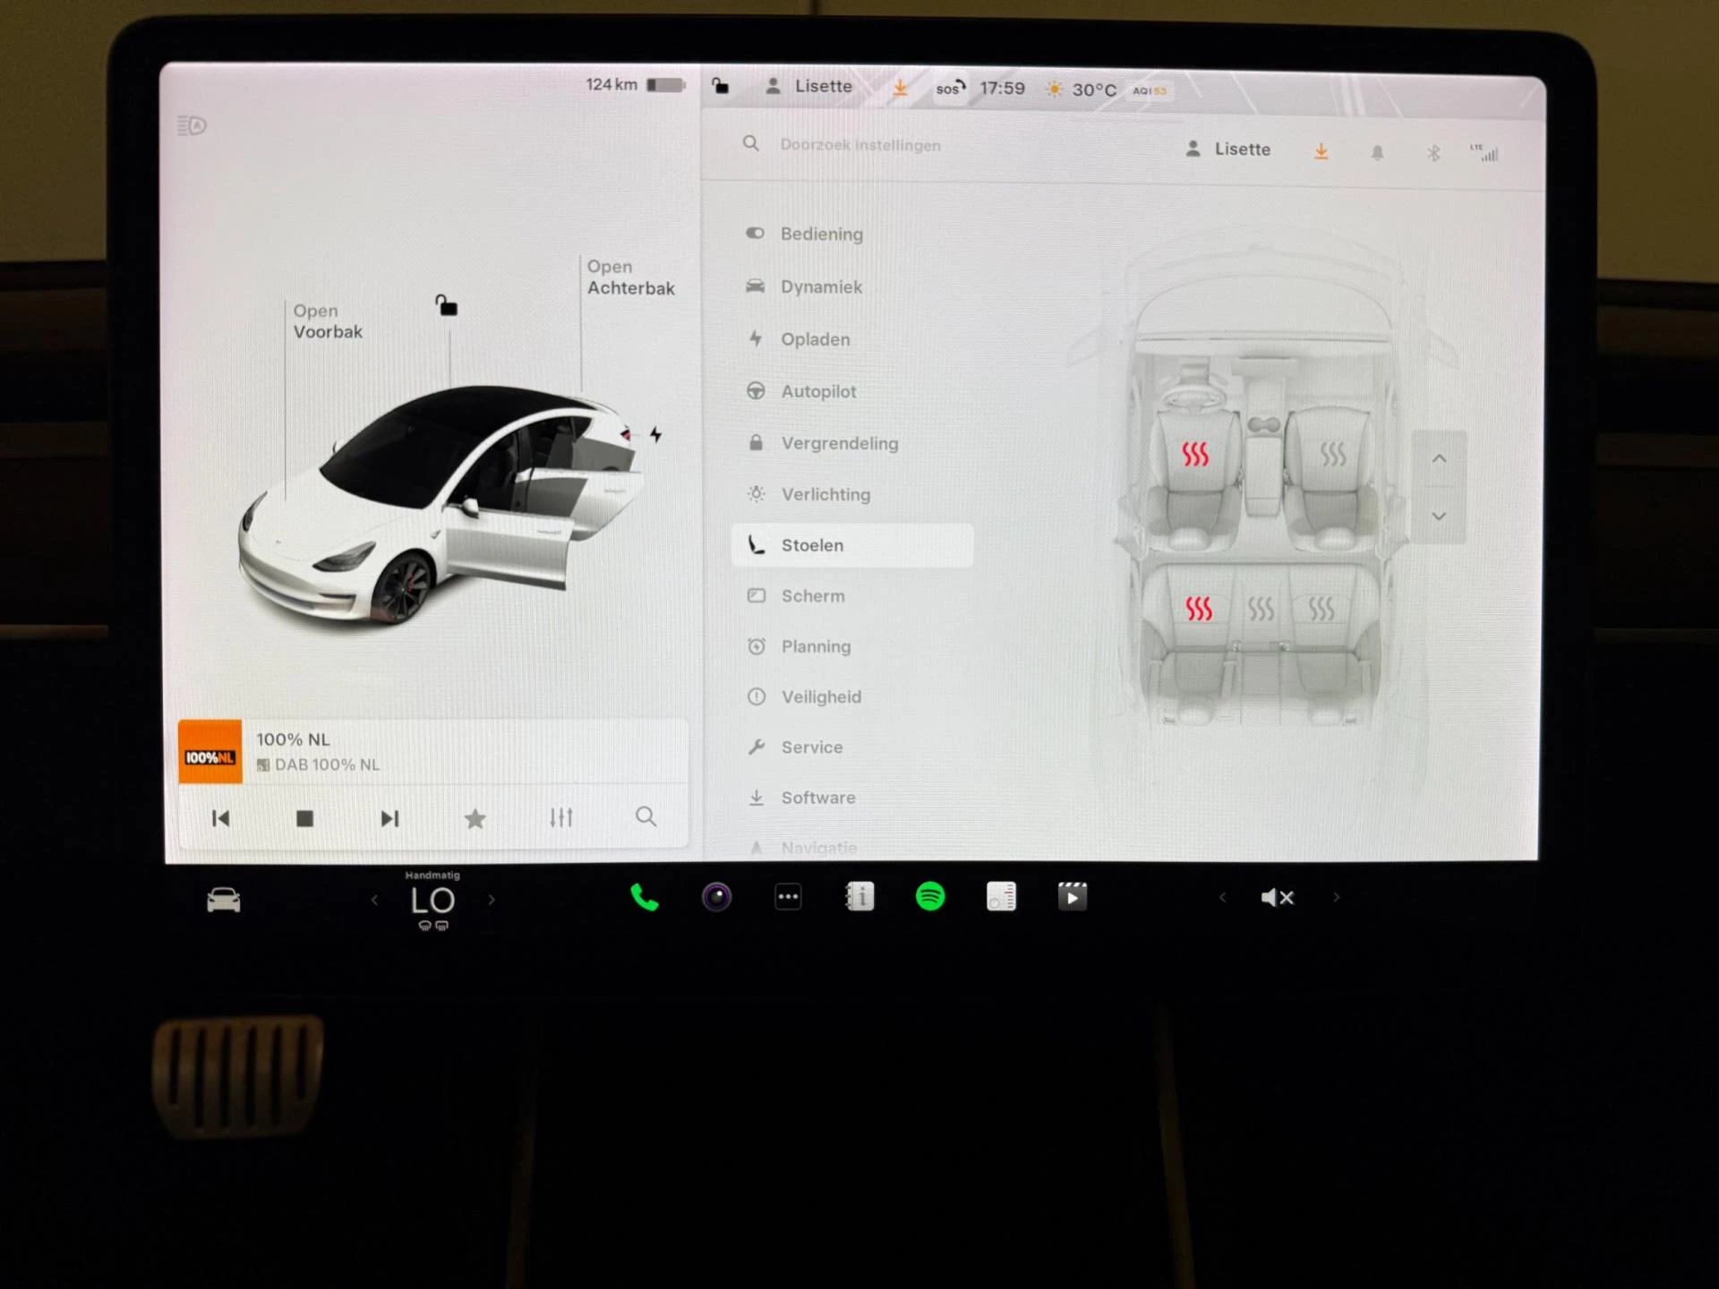Add station to favorites star

[475, 818]
